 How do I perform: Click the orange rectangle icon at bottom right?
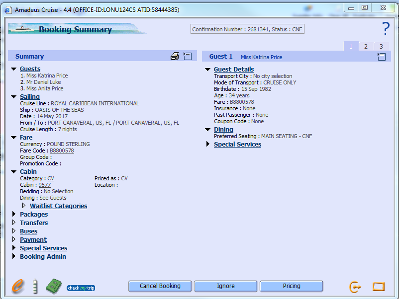pos(379,287)
